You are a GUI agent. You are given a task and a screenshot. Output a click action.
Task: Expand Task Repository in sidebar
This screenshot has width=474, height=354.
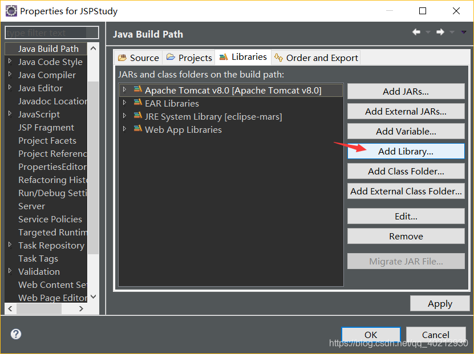pos(10,245)
